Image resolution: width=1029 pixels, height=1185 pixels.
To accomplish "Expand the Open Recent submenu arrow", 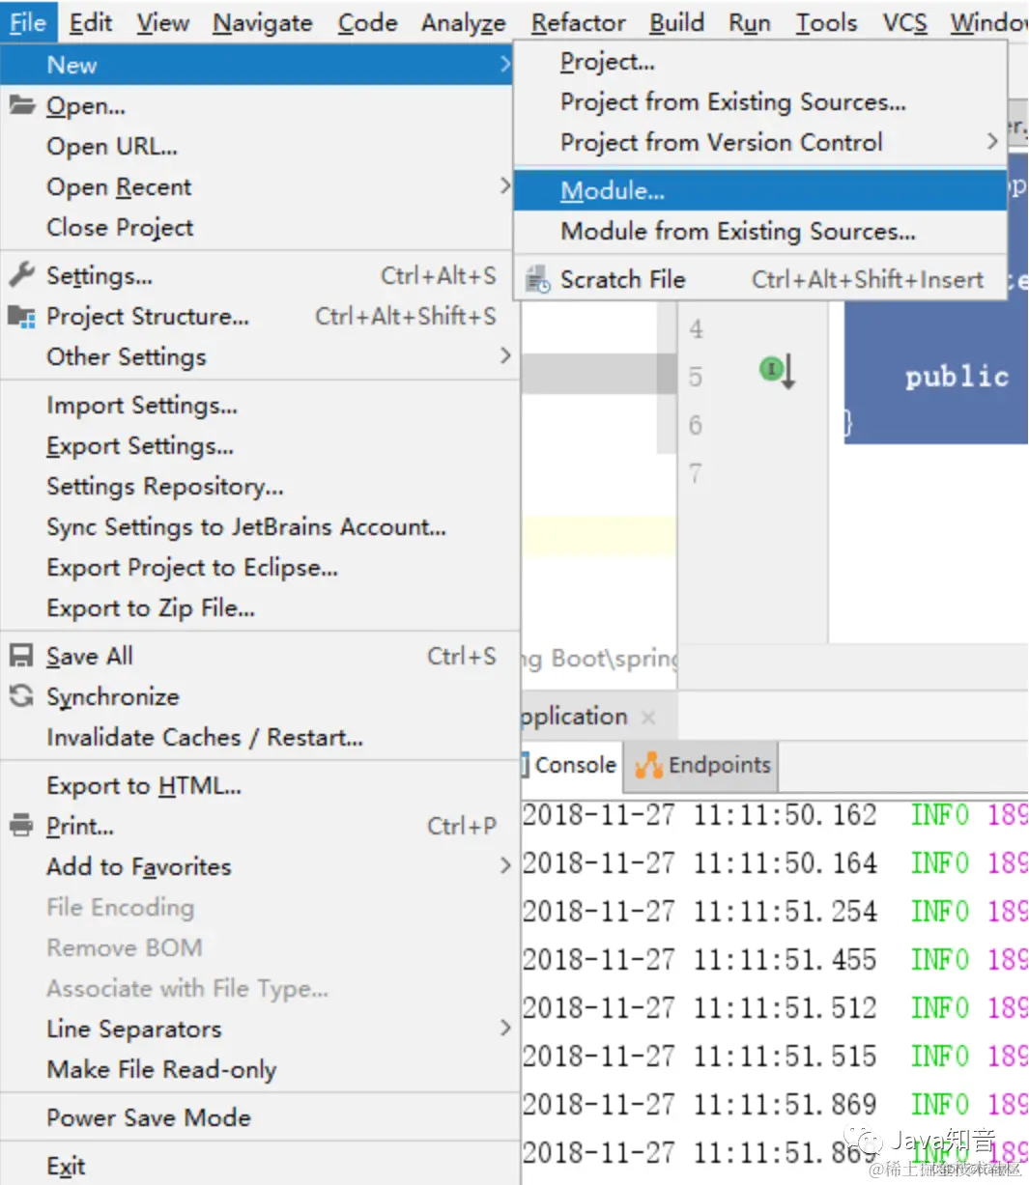I will point(504,185).
